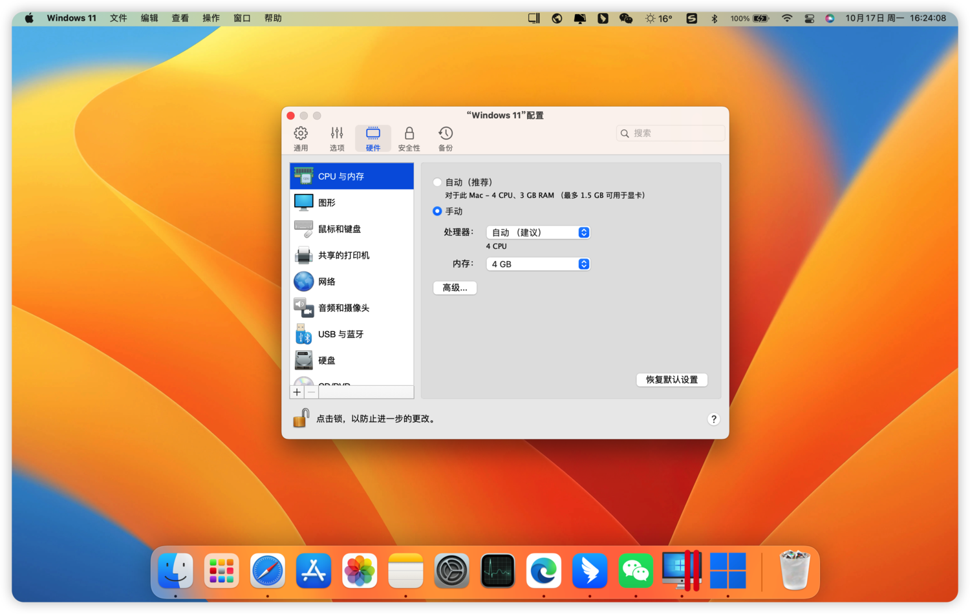Select USB 与蓝牙 in sidebar
970x614 pixels.
coord(352,334)
